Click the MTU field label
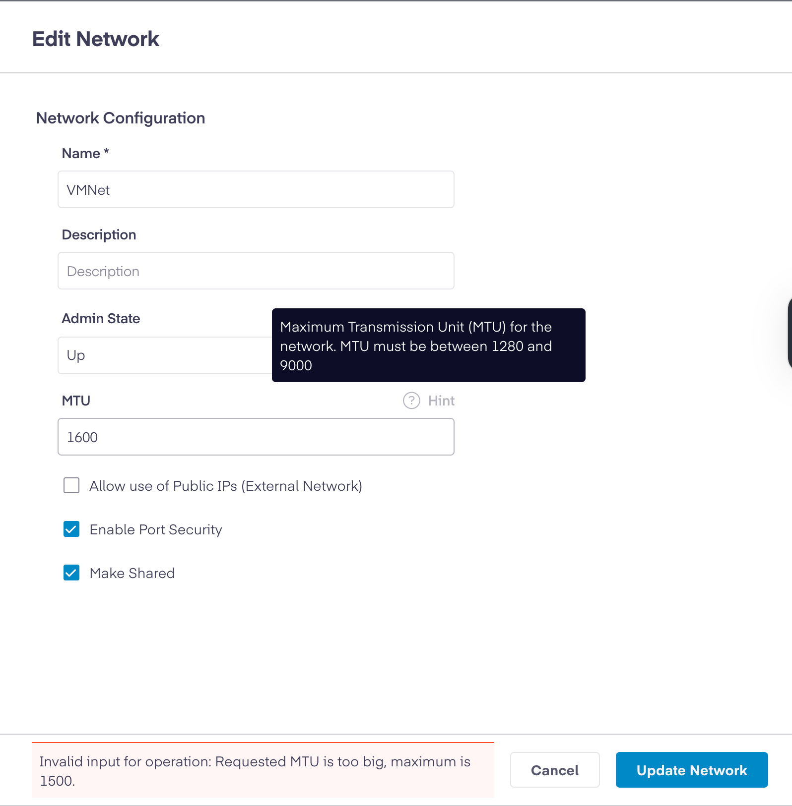This screenshot has height=806, width=792. coord(76,401)
